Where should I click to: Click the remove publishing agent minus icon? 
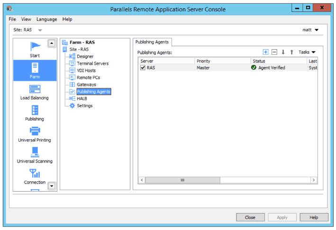274,52
